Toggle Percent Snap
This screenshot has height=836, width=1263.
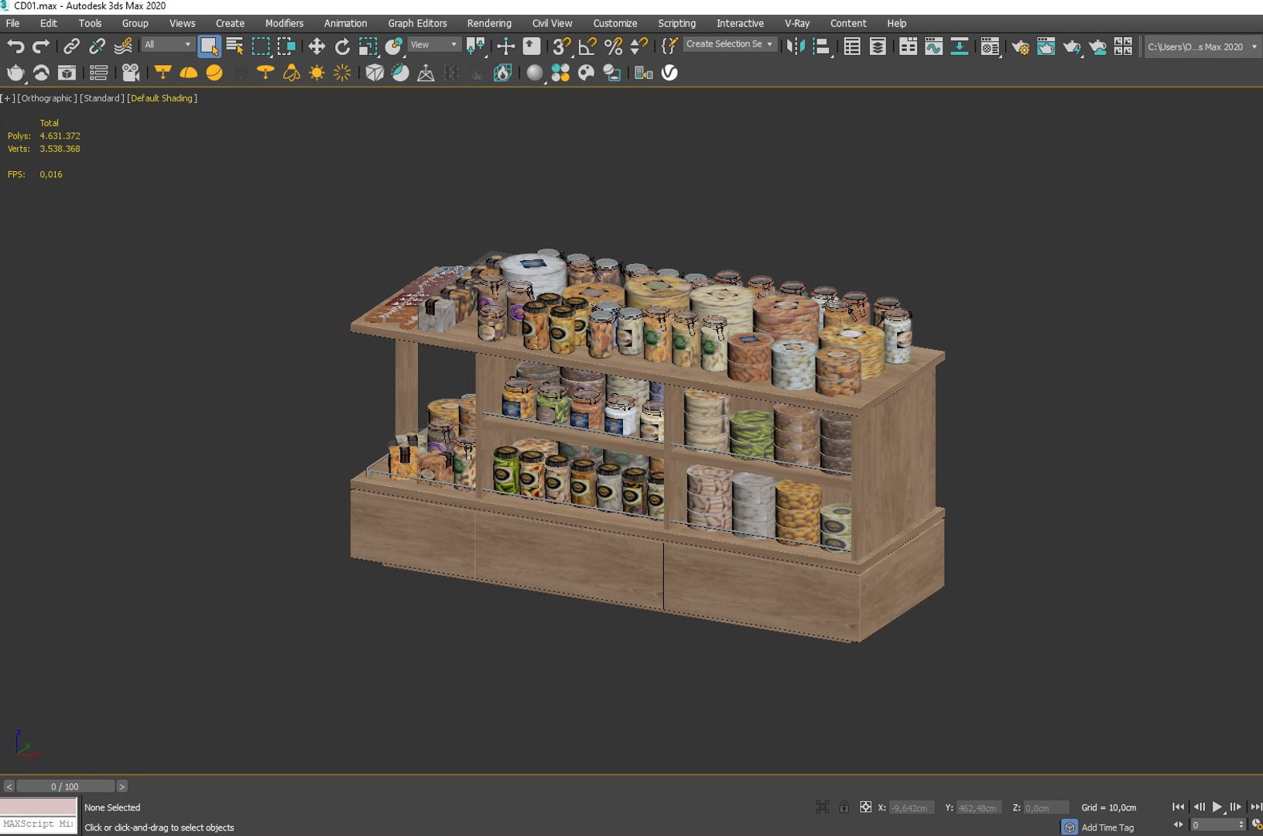click(x=613, y=46)
